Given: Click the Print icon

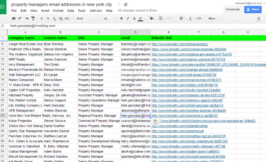Looking at the screenshot, I should [14, 18].
